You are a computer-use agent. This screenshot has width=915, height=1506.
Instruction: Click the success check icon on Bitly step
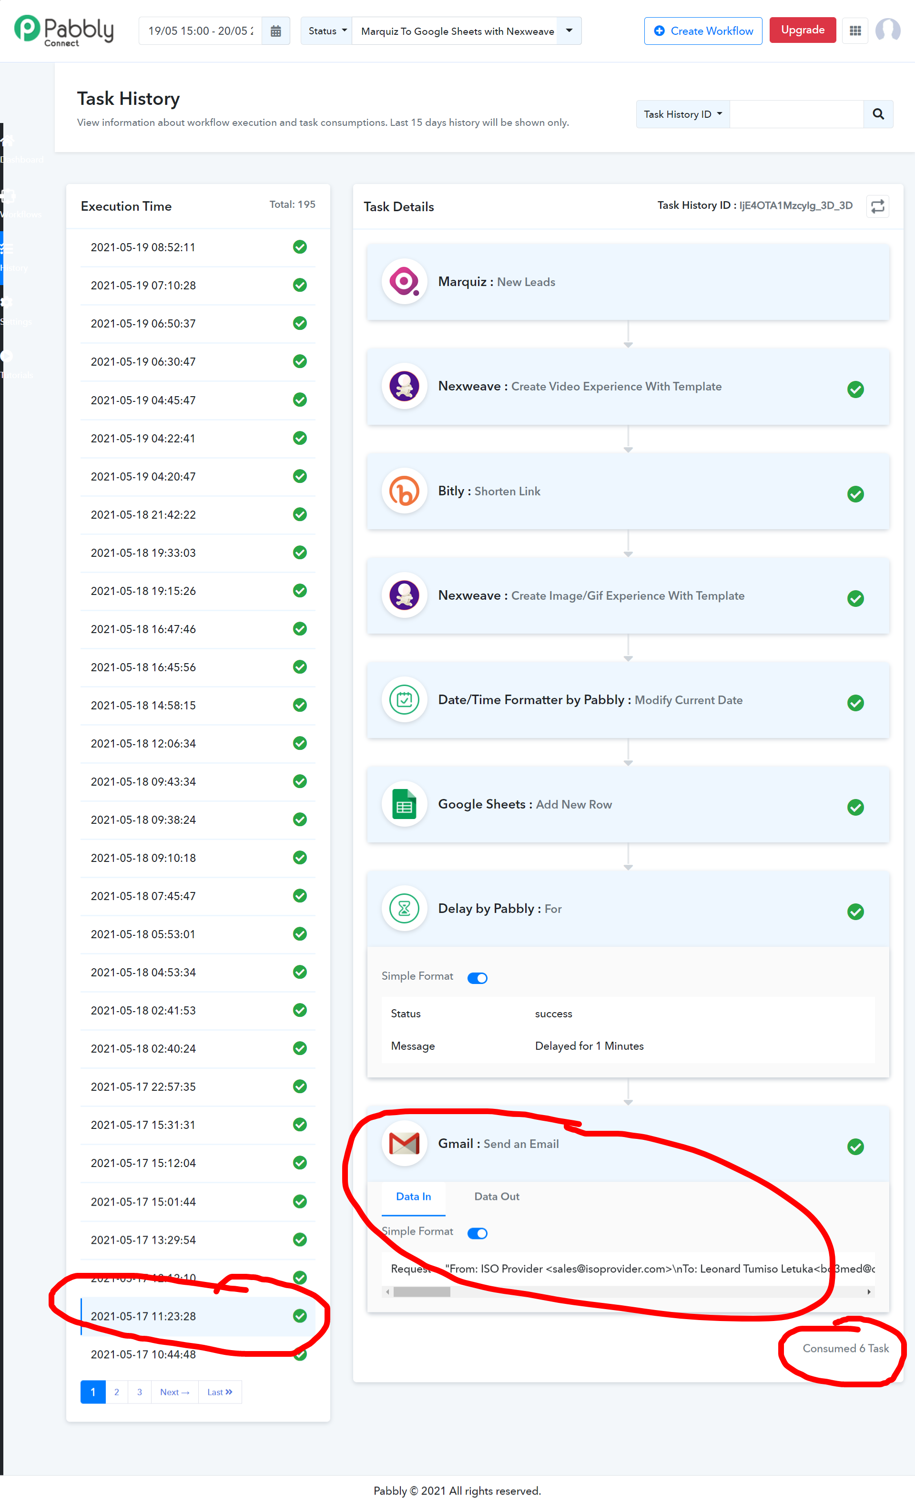(855, 494)
